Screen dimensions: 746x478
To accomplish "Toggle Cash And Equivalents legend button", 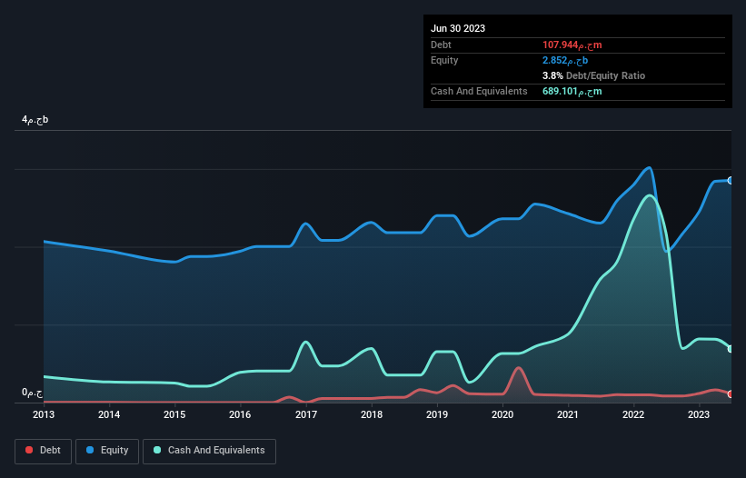I will click(209, 451).
